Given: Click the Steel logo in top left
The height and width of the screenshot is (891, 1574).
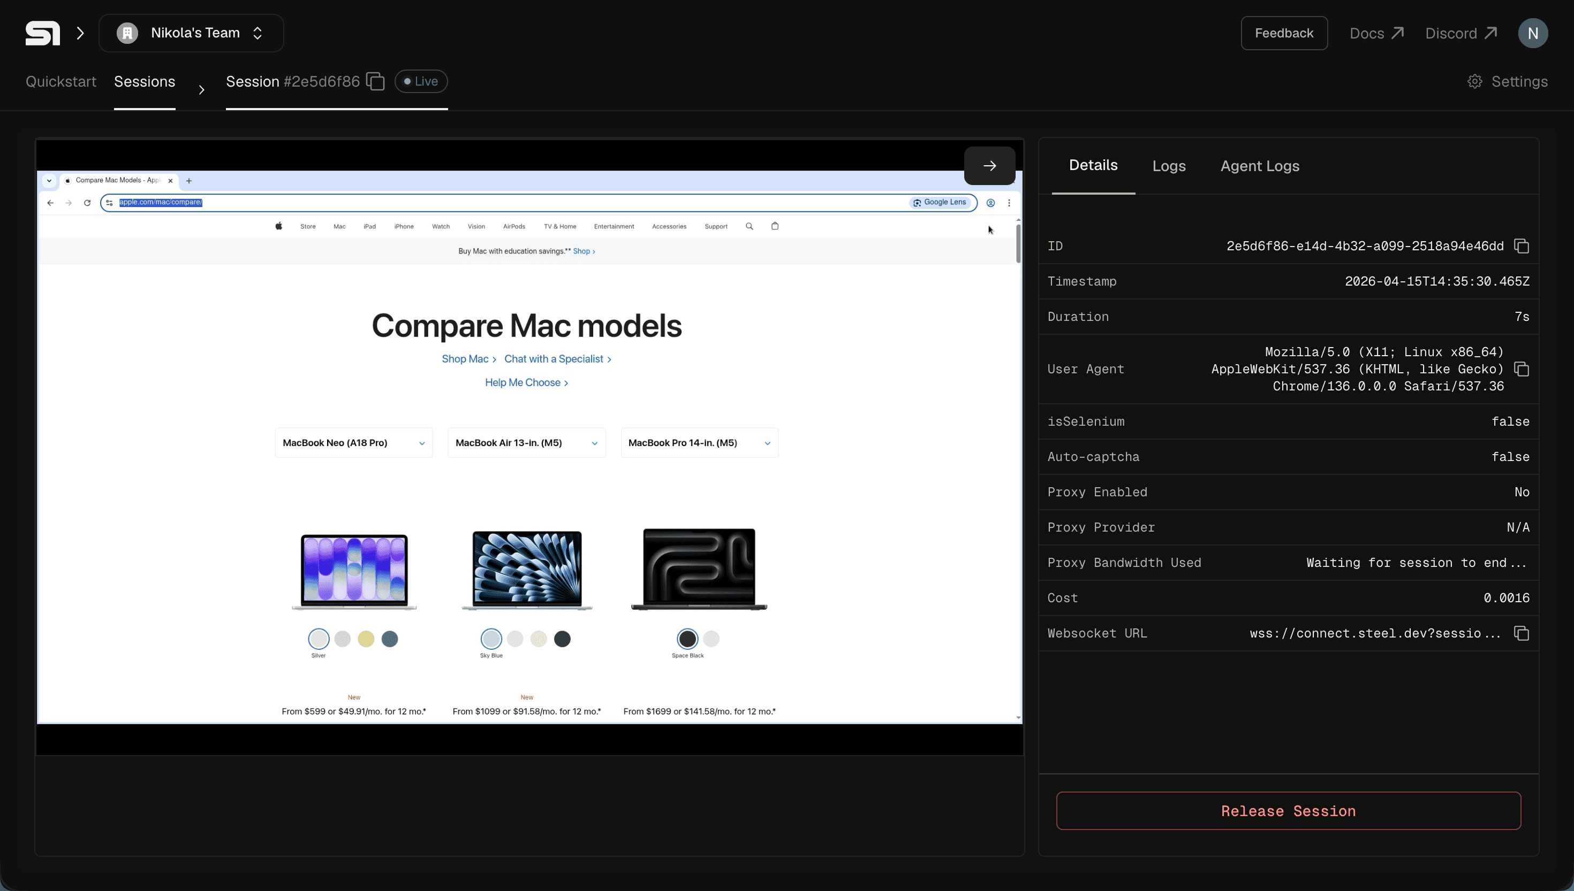Looking at the screenshot, I should pos(42,33).
